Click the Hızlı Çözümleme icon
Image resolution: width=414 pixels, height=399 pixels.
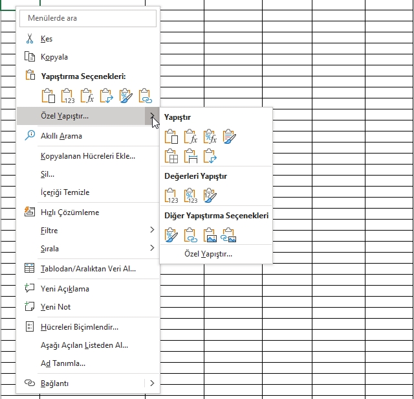coord(30,212)
